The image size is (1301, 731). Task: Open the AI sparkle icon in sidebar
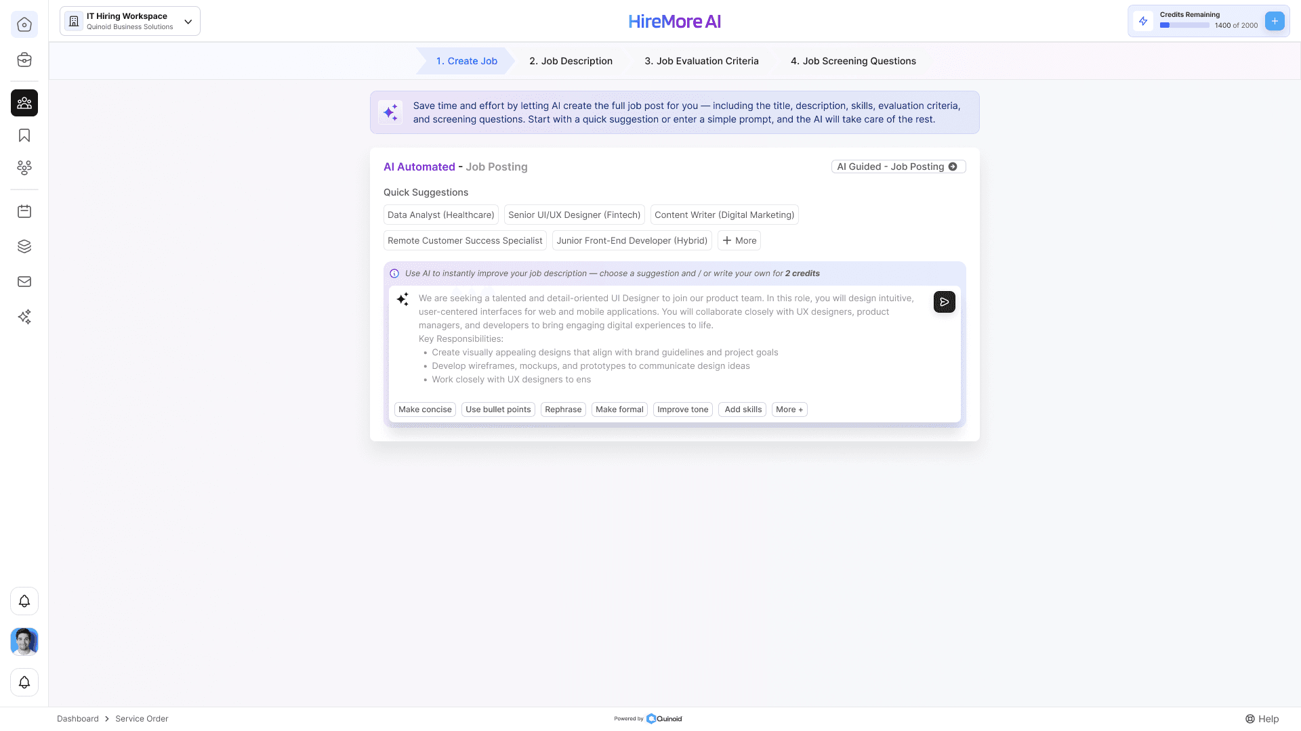24,317
